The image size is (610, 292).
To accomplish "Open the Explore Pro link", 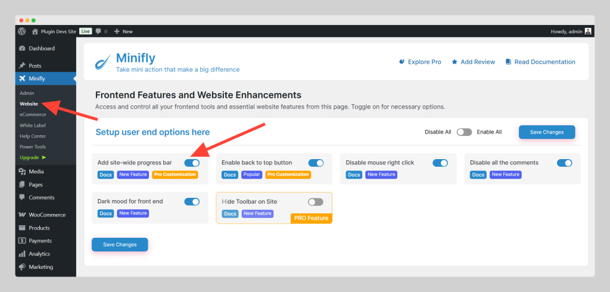I will tap(424, 62).
